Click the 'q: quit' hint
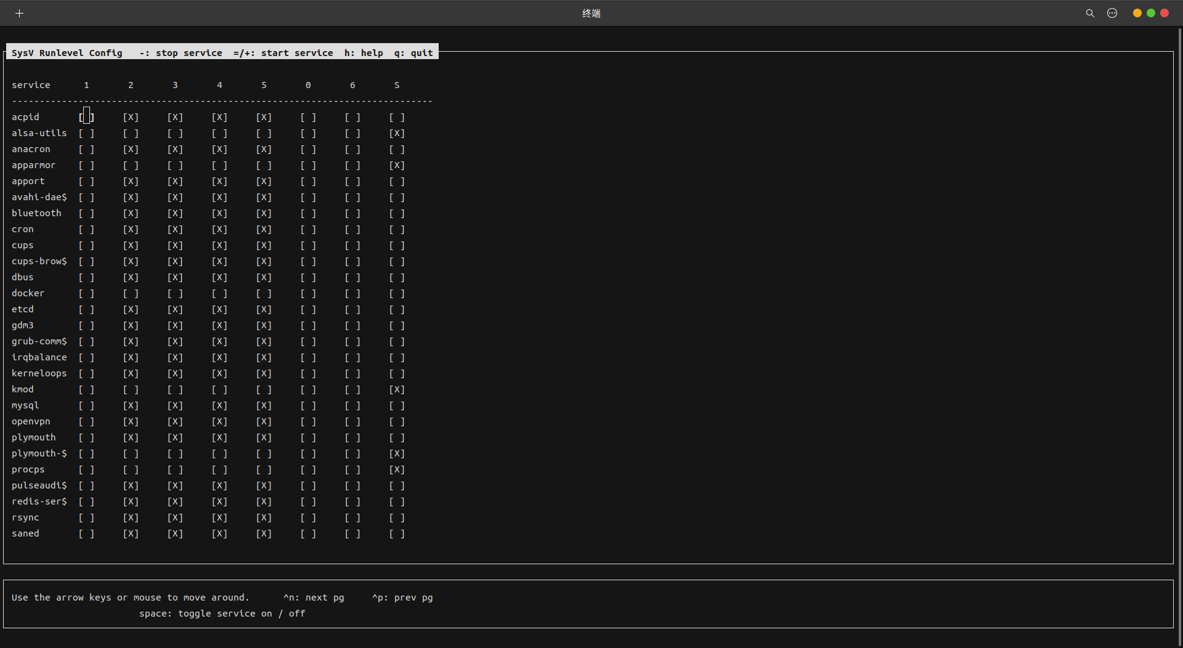 pos(413,53)
